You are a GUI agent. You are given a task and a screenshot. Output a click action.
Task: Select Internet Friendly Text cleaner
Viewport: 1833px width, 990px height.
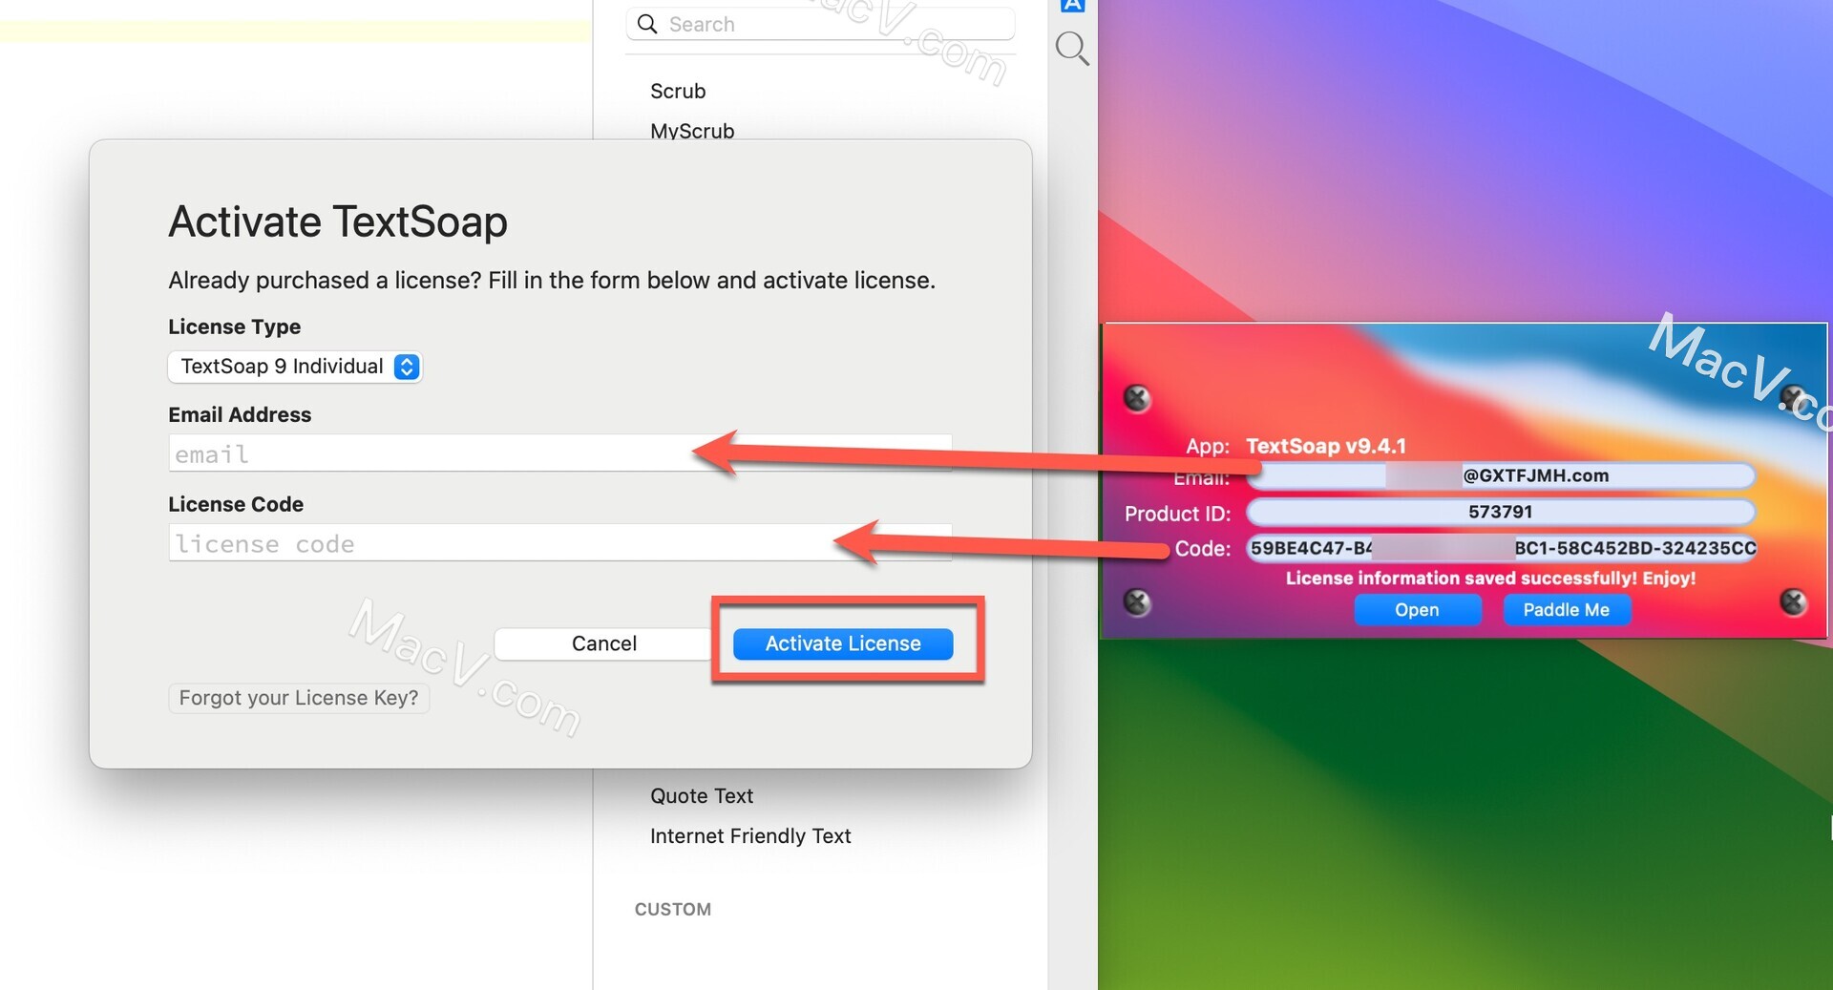click(750, 835)
